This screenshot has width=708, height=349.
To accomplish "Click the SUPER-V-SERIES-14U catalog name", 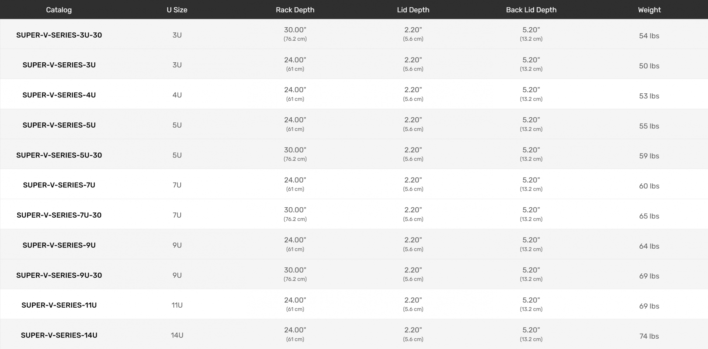I will click(x=59, y=335).
